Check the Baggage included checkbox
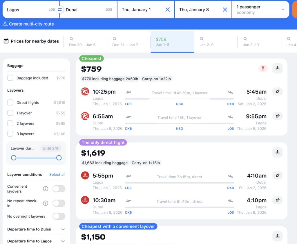 pyautogui.click(x=10, y=78)
